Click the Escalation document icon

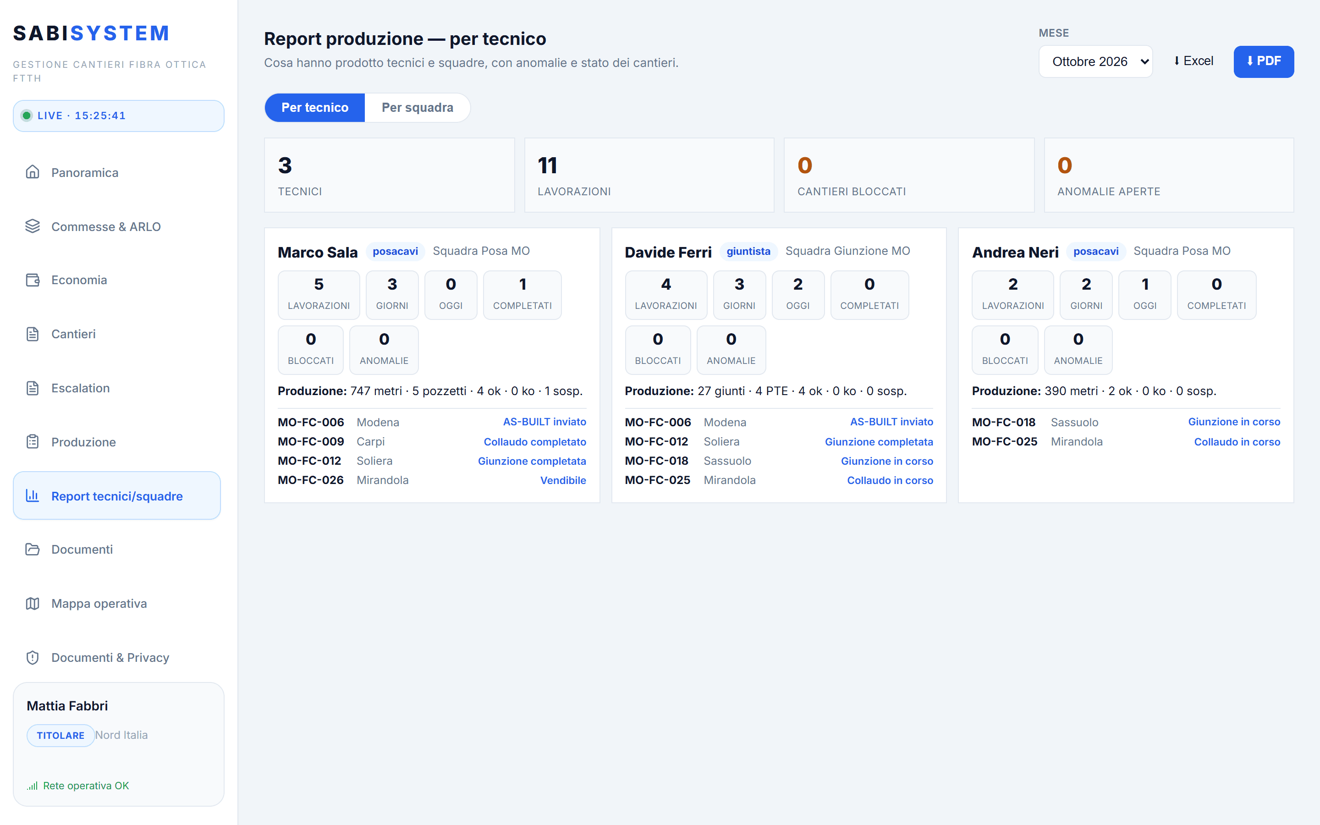click(x=33, y=388)
